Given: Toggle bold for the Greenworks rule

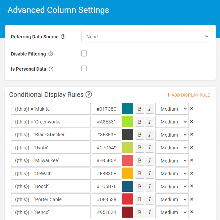Looking at the screenshot, I should tap(140, 122).
